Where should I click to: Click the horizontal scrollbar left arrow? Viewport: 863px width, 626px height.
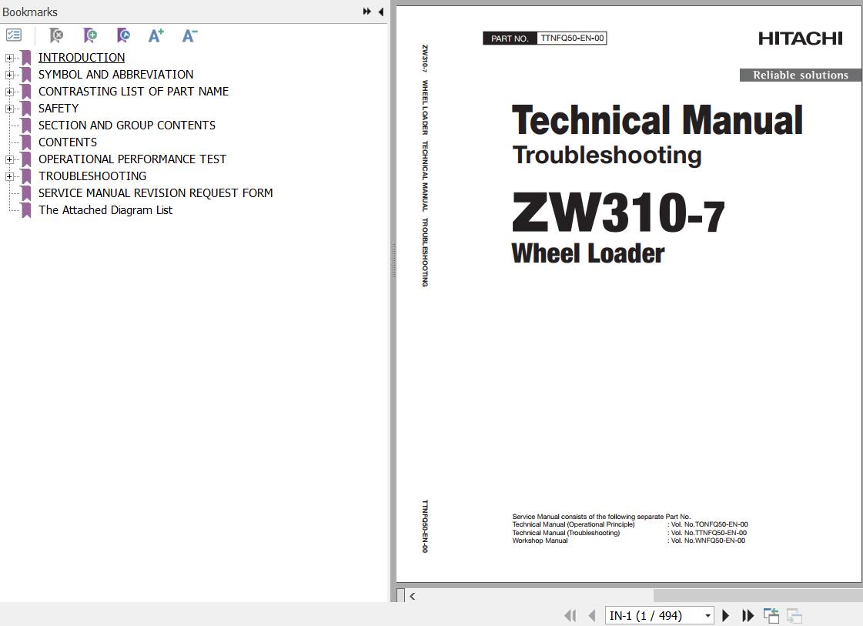click(412, 596)
